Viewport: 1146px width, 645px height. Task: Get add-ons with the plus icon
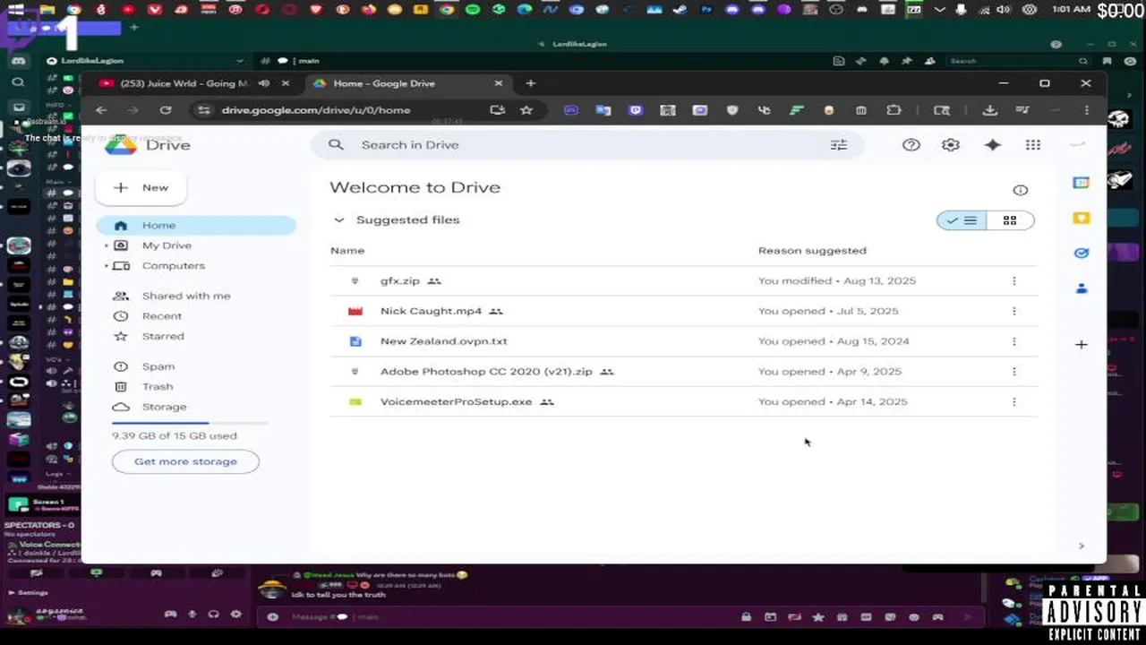pyautogui.click(x=1082, y=345)
